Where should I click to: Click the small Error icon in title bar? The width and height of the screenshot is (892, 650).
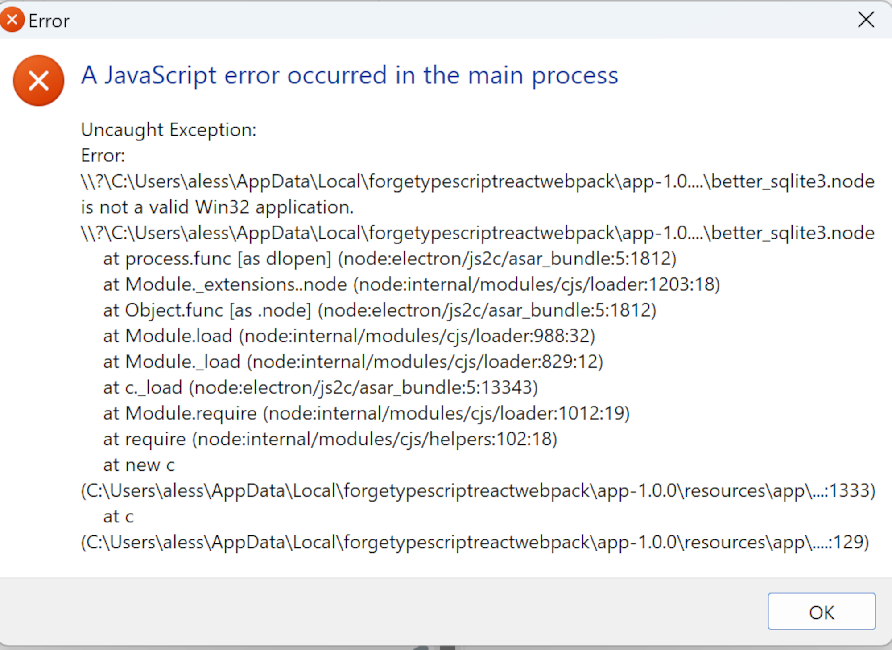12,19
